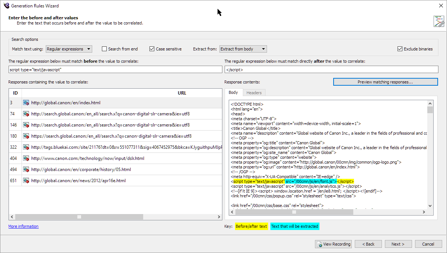Click the response icon for row ID 180

click(26, 136)
